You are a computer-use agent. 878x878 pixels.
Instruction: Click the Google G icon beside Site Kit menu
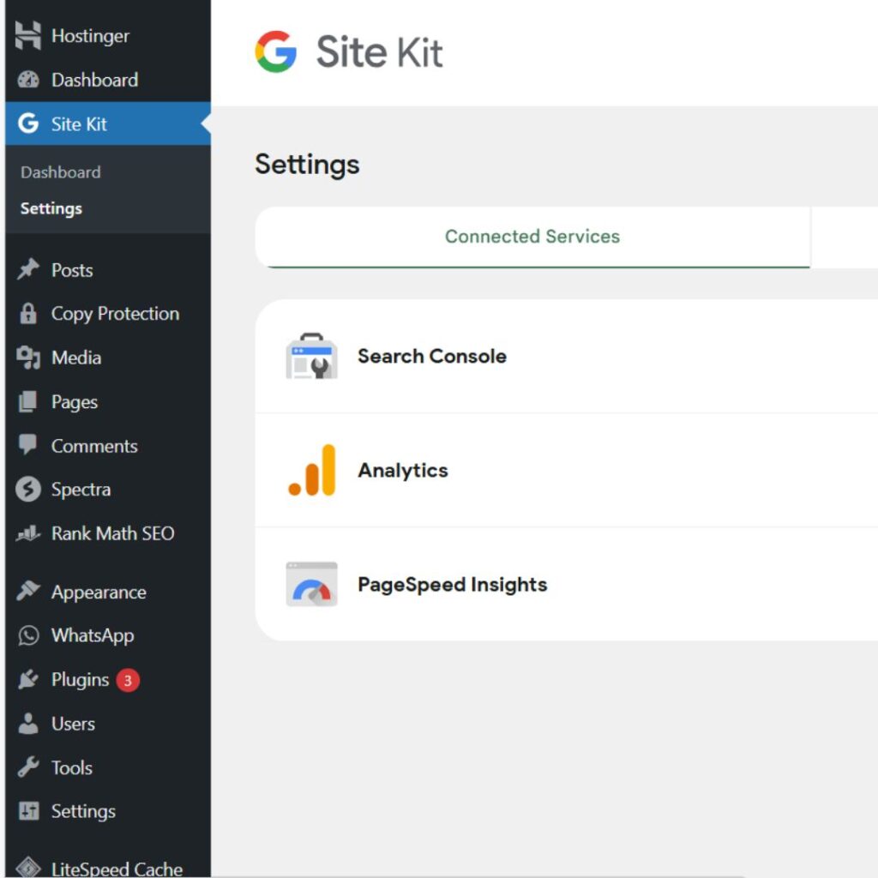[x=28, y=123]
